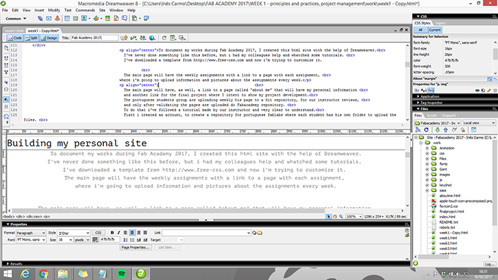Click the New CSS Rule icon
Viewport: 498px width, 280px height.
483,91
